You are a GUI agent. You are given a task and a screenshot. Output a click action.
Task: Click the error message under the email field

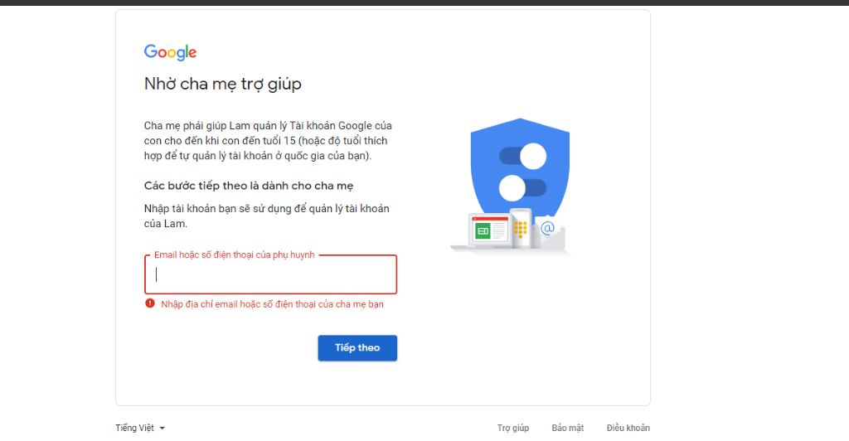tap(272, 304)
